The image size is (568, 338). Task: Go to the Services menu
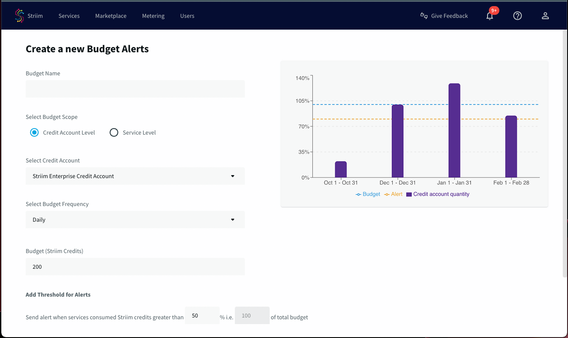(x=69, y=16)
